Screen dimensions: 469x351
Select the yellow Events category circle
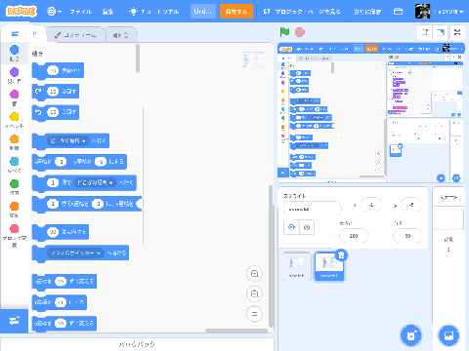(x=14, y=117)
